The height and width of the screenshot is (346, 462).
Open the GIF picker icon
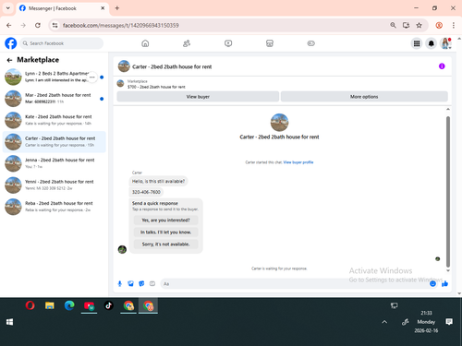click(152, 283)
